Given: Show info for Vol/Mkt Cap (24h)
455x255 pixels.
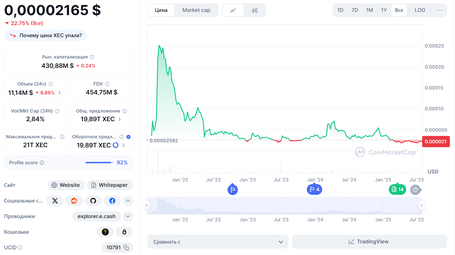Looking at the screenshot, I should click(57, 111).
